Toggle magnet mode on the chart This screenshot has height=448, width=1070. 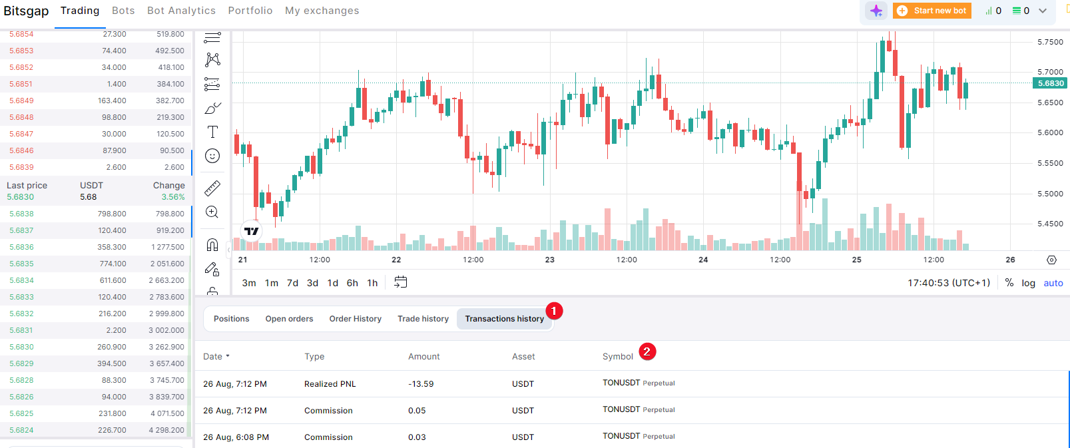click(212, 245)
